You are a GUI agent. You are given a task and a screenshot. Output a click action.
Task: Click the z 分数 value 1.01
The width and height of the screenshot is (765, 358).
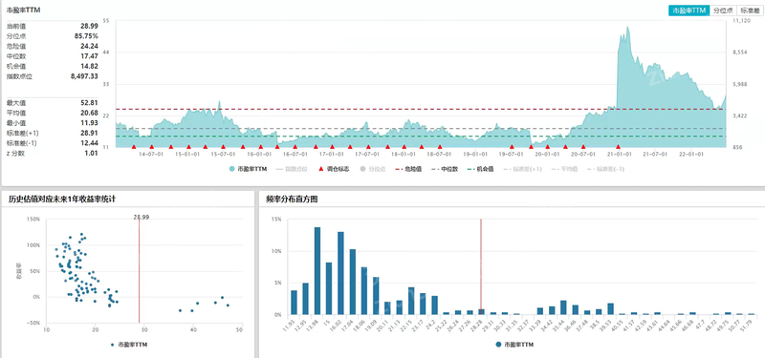(x=92, y=153)
